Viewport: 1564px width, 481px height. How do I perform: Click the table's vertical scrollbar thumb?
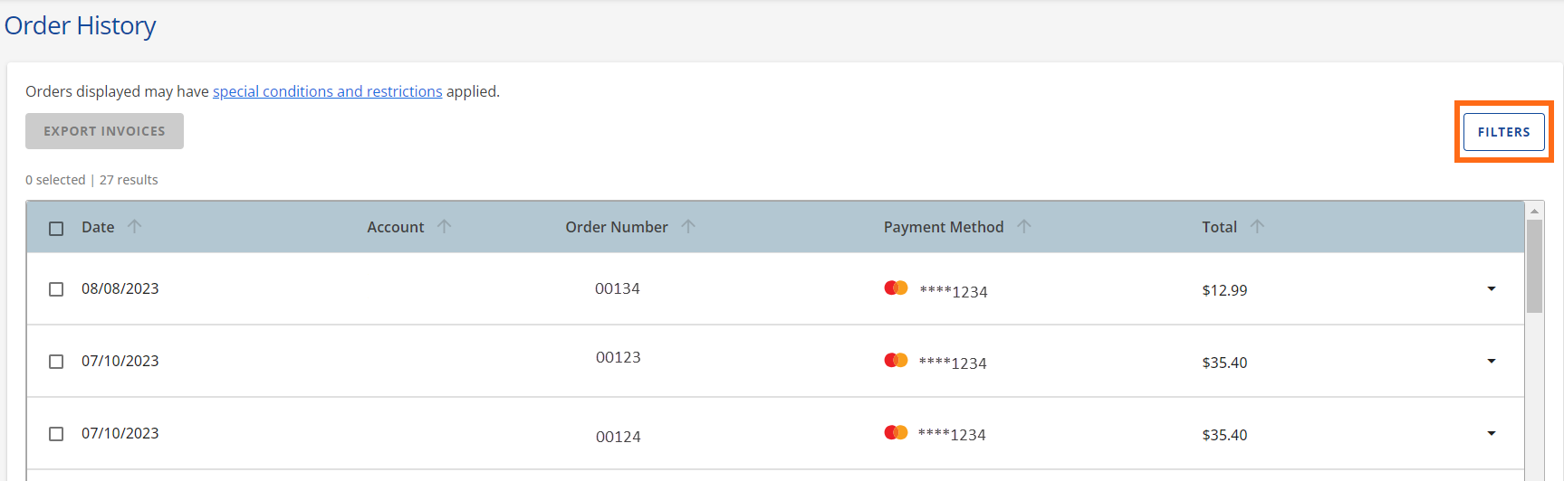1534,267
